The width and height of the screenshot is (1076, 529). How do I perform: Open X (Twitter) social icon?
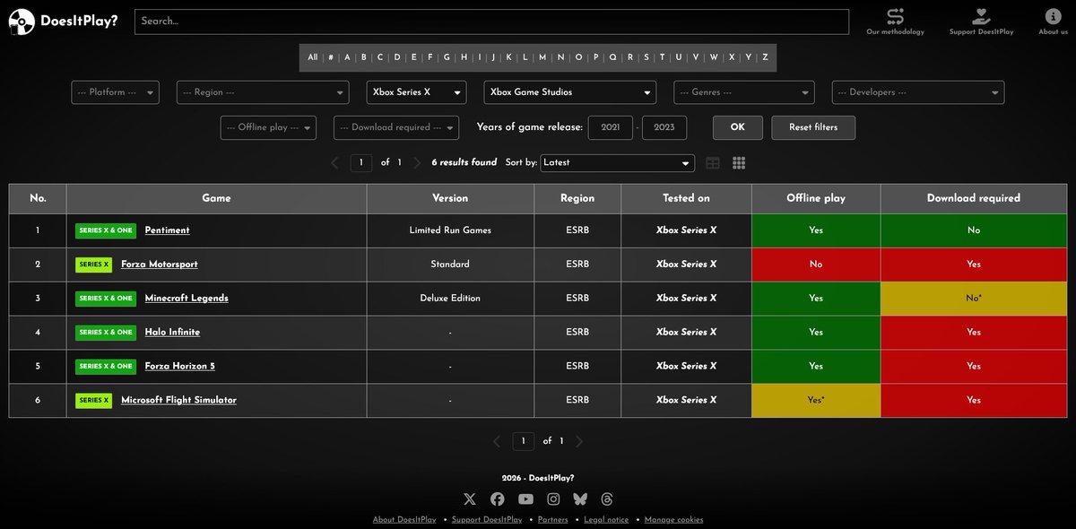tap(470, 499)
